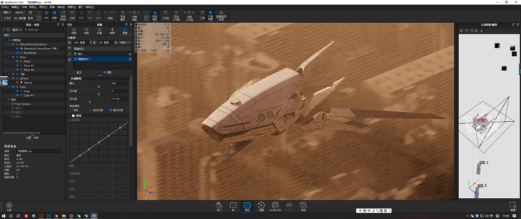Collapse the Plane group tree node
Screen dimensions: 521x219
point(9,57)
